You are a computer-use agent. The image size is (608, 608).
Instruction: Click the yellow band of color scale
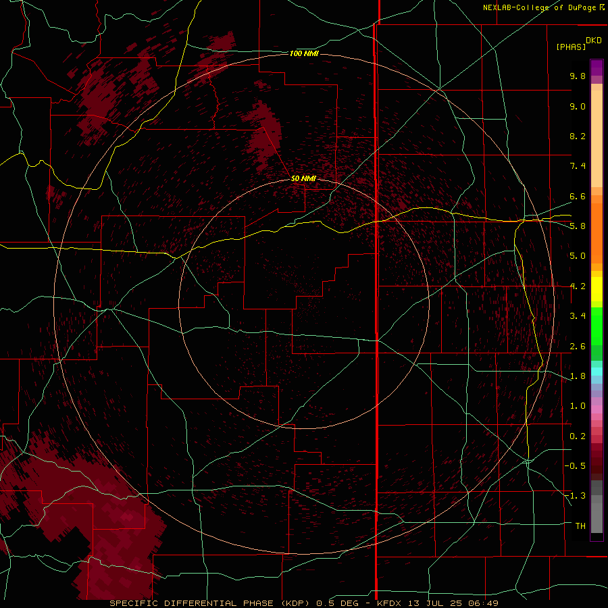[597, 289]
